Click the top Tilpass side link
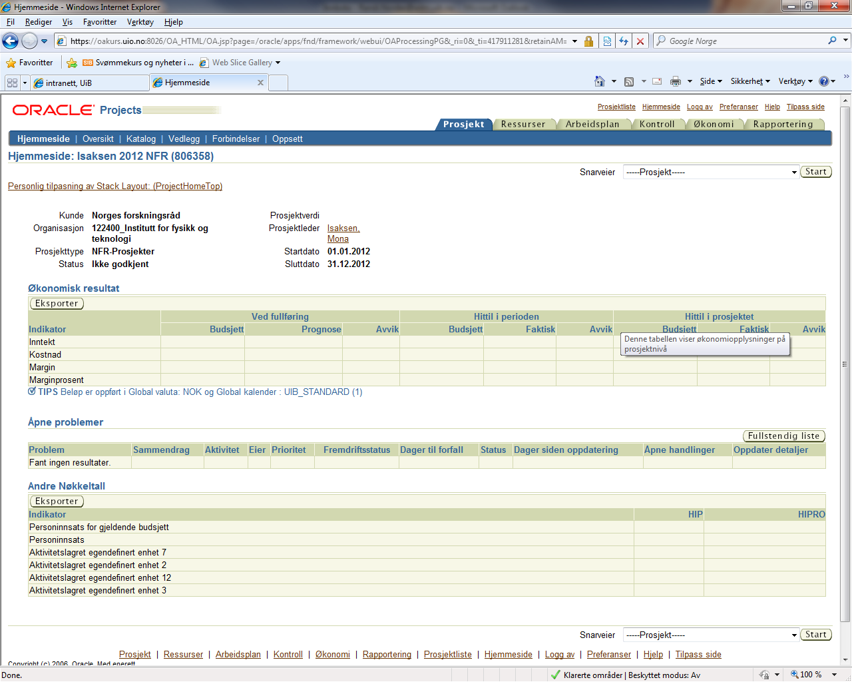This screenshot has height=682, width=852. tap(805, 107)
